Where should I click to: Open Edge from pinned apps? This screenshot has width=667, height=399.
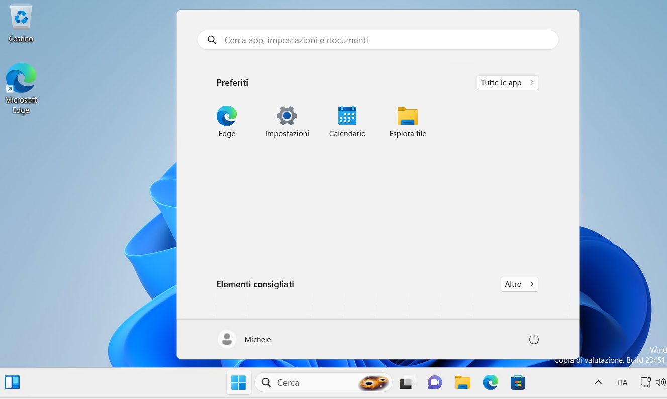(x=227, y=122)
